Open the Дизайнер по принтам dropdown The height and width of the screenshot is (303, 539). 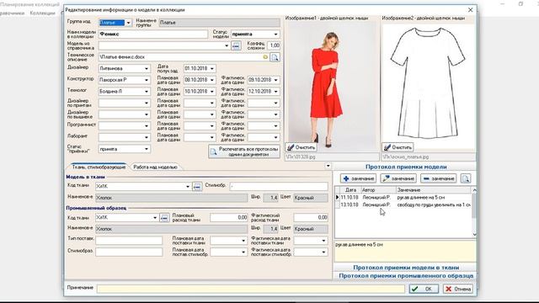(x=147, y=103)
